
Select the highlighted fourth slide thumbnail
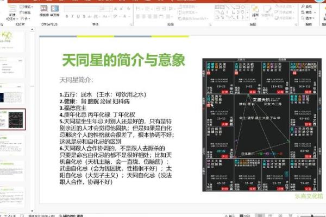pos(12,119)
